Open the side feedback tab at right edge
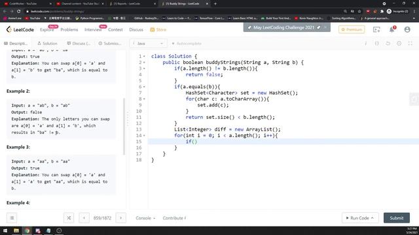This screenshot has width=419, height=235. pos(414,99)
